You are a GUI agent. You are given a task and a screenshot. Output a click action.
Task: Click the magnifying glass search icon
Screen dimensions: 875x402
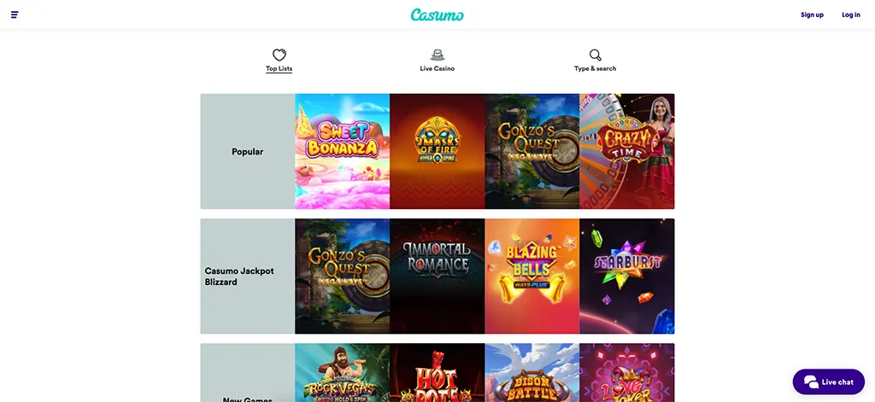(x=596, y=55)
